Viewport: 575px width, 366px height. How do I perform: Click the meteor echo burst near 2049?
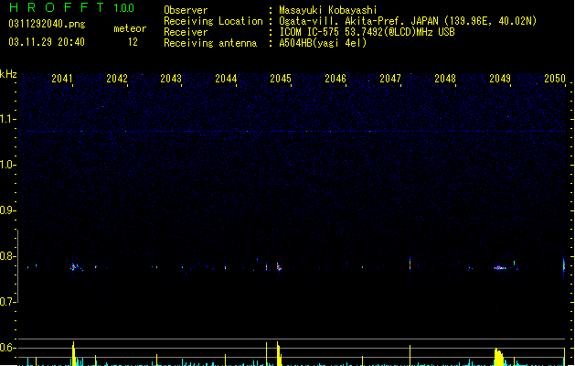(499, 268)
